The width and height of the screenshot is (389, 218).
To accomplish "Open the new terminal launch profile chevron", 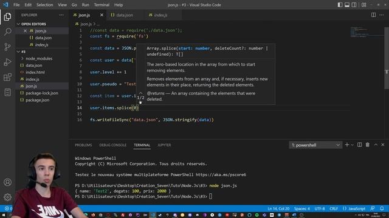I will click(353, 145).
